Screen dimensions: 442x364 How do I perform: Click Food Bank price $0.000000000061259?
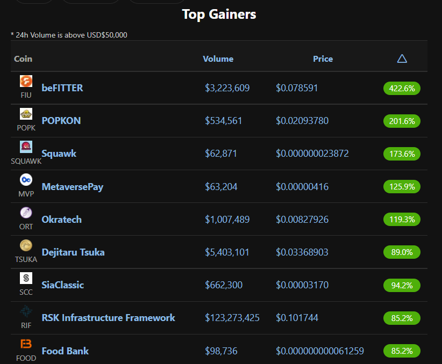[320, 351]
